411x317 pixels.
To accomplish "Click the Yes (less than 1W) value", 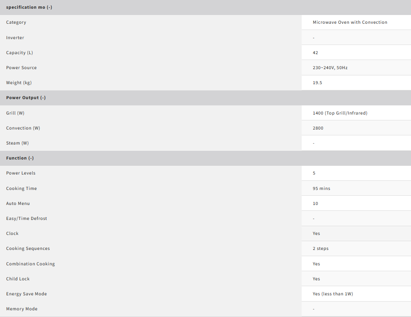I will click(x=333, y=294).
